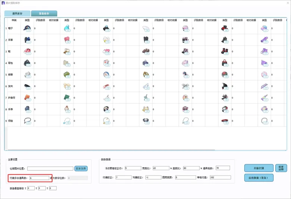Select the T7 rainbow charm icon in 护身符 row
This screenshot has width=291, height=199.
coord(264,98)
